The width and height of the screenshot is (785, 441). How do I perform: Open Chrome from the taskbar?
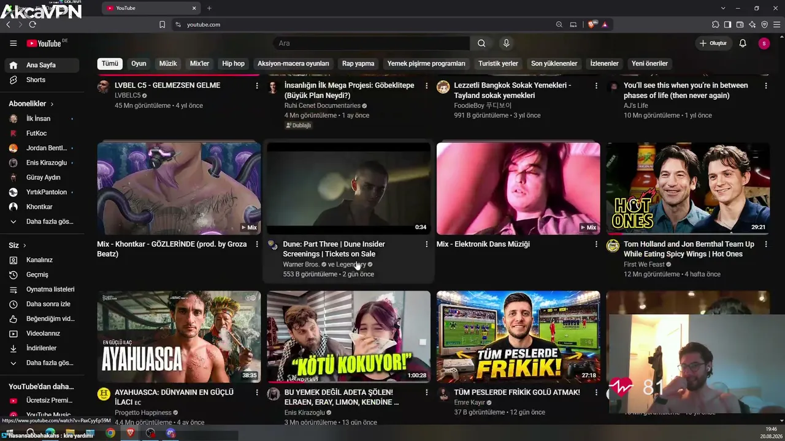[110, 433]
